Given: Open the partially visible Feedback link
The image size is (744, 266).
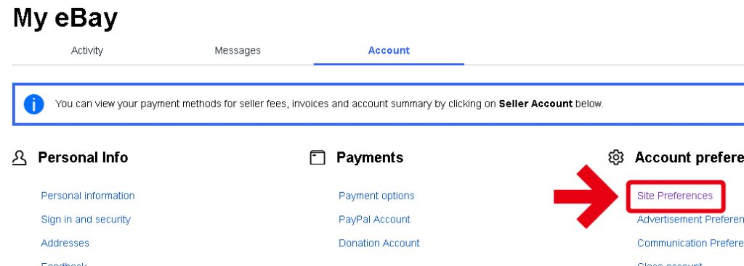Looking at the screenshot, I should pyautogui.click(x=64, y=264).
